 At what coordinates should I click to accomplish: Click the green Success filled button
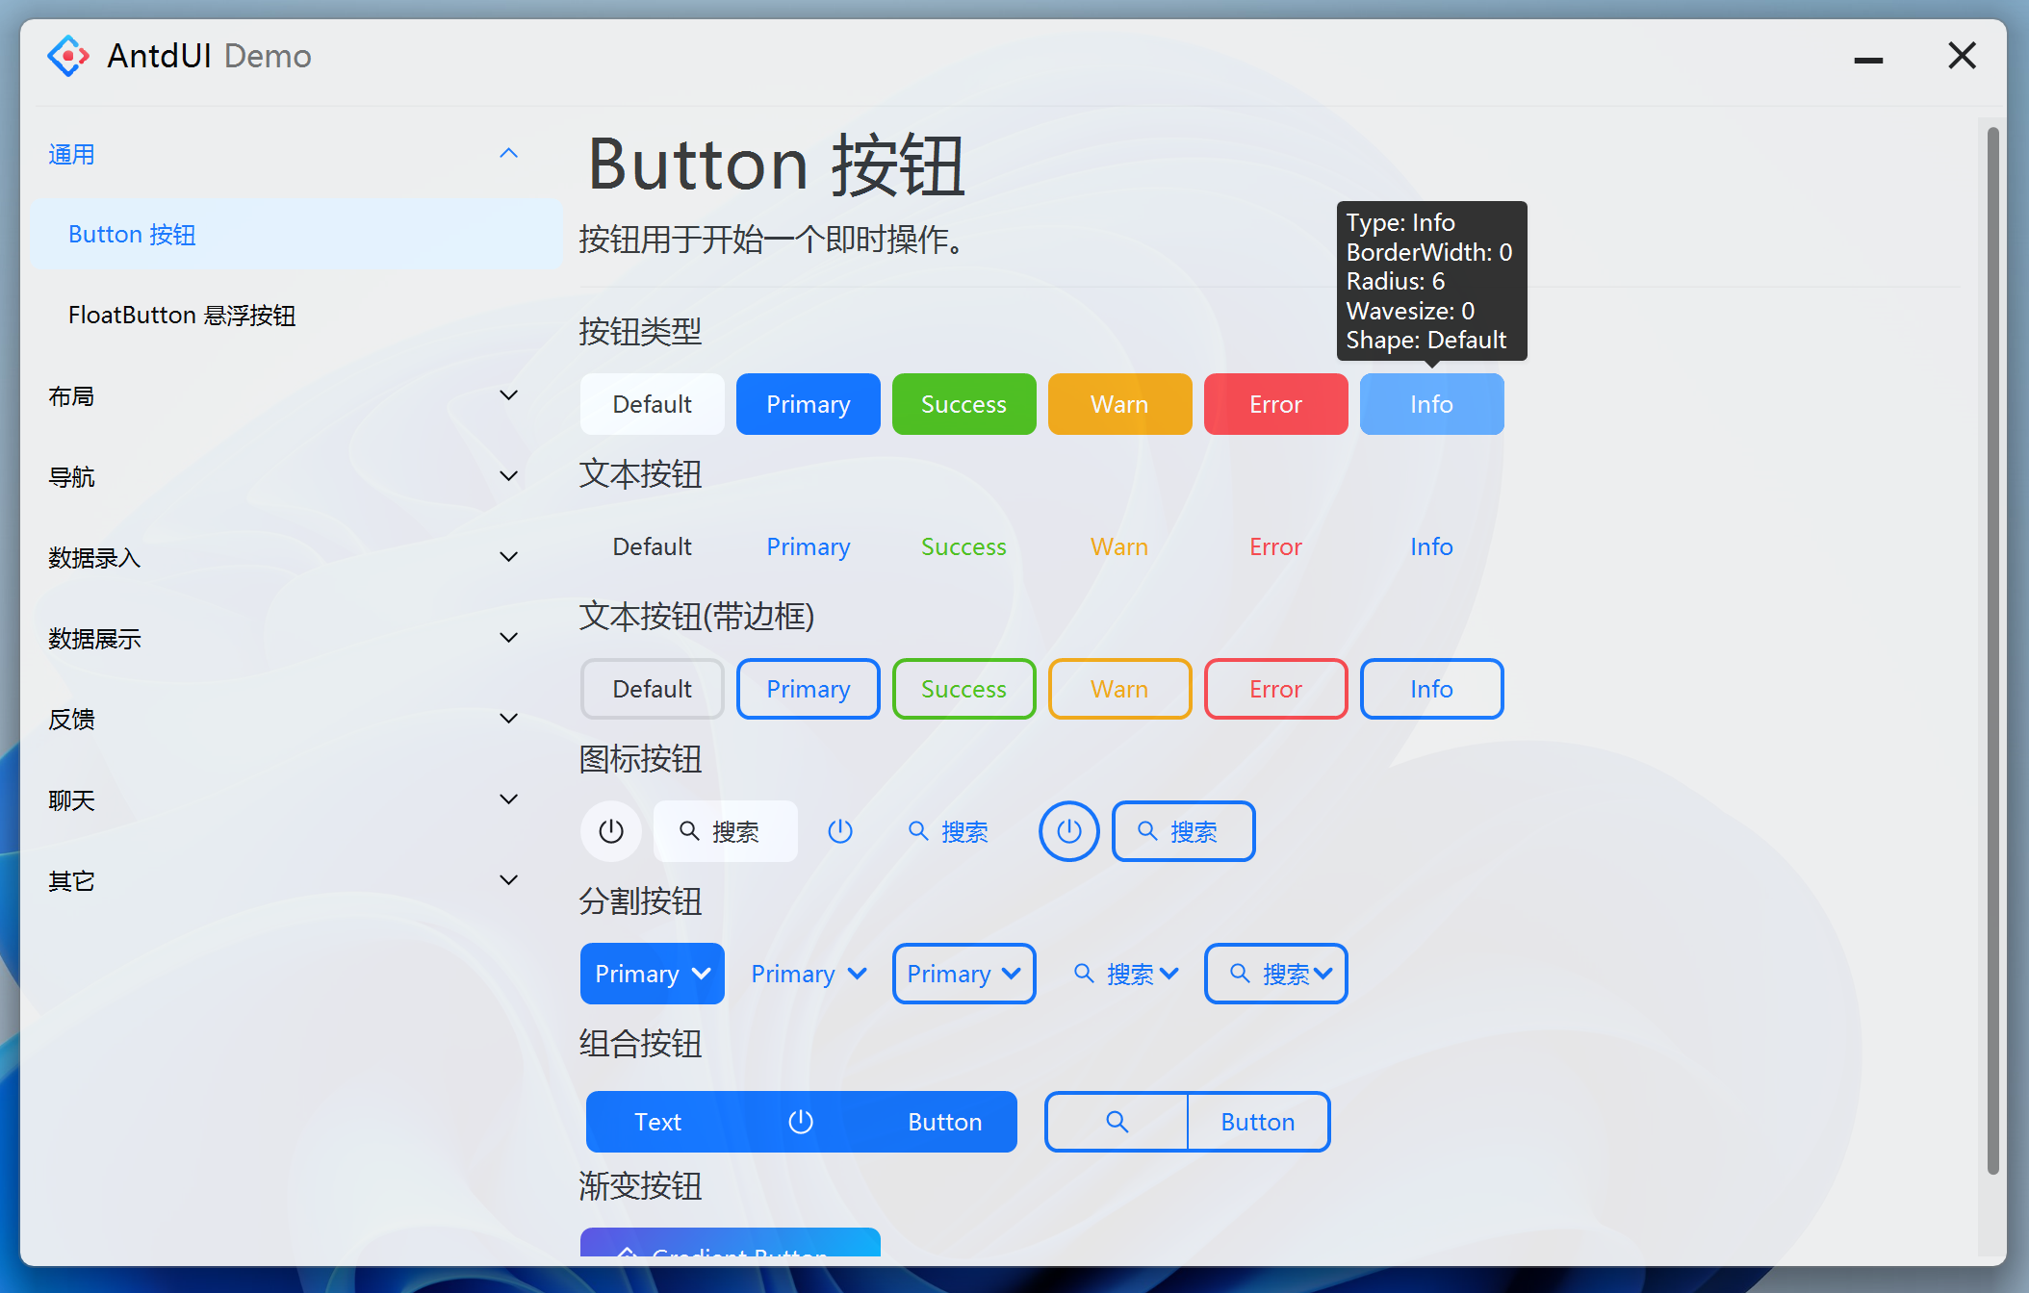pos(963,404)
